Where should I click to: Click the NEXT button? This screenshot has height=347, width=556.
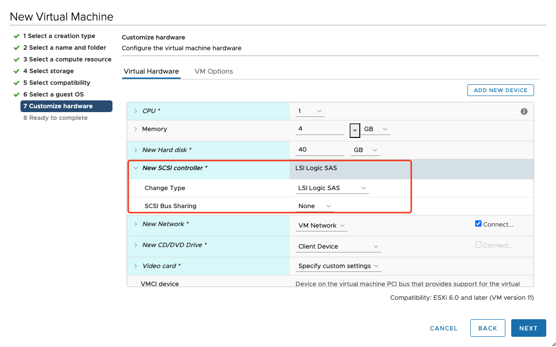(x=528, y=328)
